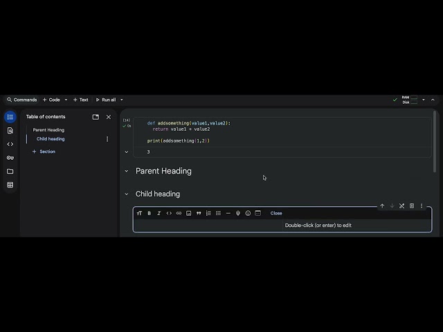Image resolution: width=443 pixels, height=332 pixels.
Task: Close the text cell editor
Action: (276, 213)
